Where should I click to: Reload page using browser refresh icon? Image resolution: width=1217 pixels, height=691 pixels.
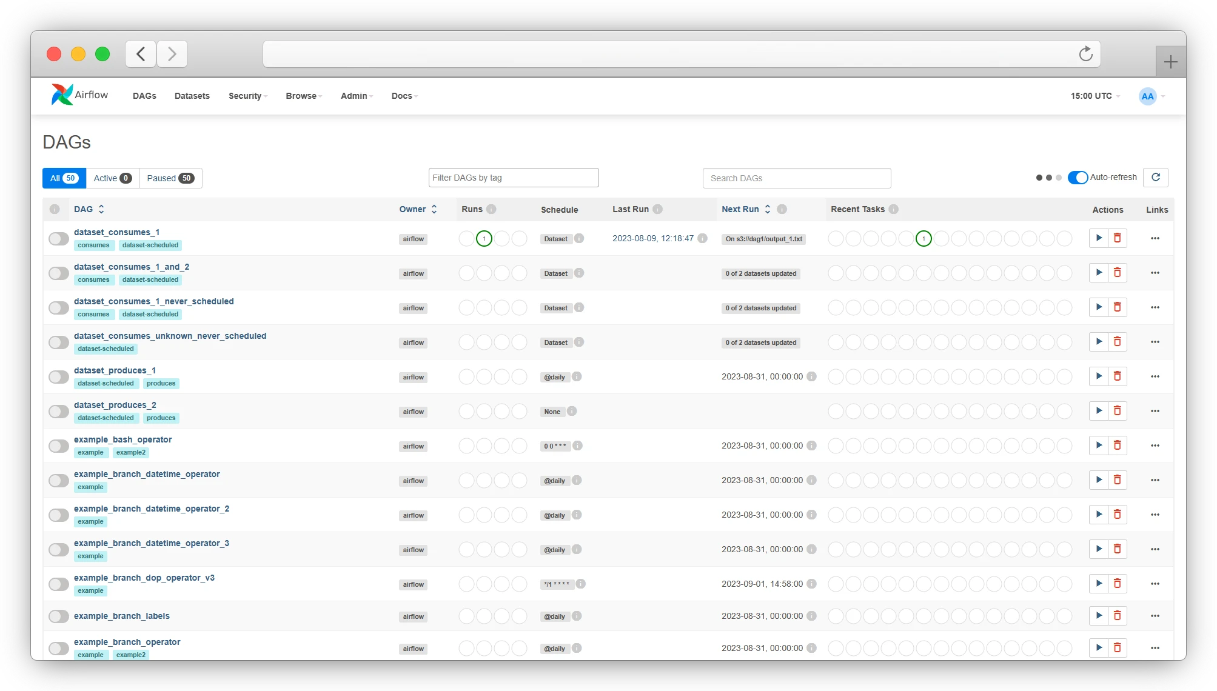click(x=1085, y=55)
